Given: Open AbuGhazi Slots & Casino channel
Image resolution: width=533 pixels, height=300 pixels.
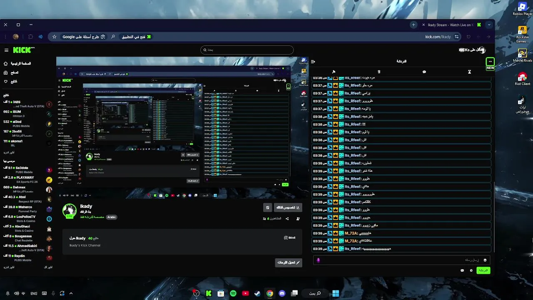Looking at the screenshot, I should 27,228.
